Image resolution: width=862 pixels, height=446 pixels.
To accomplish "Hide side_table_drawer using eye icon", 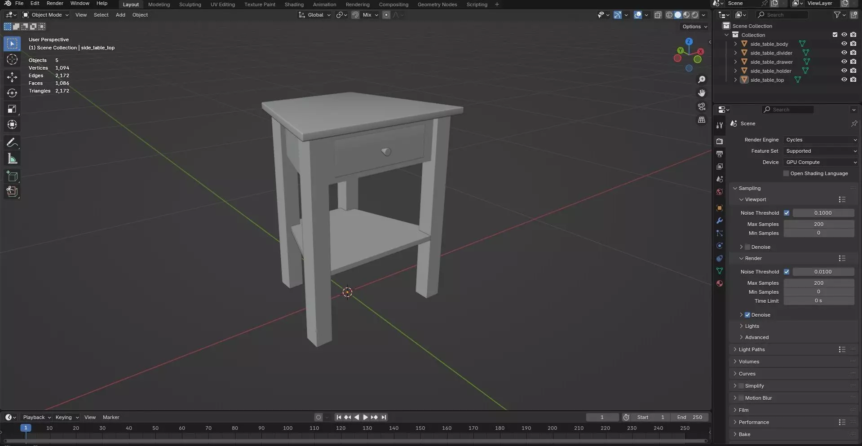I will (844, 62).
